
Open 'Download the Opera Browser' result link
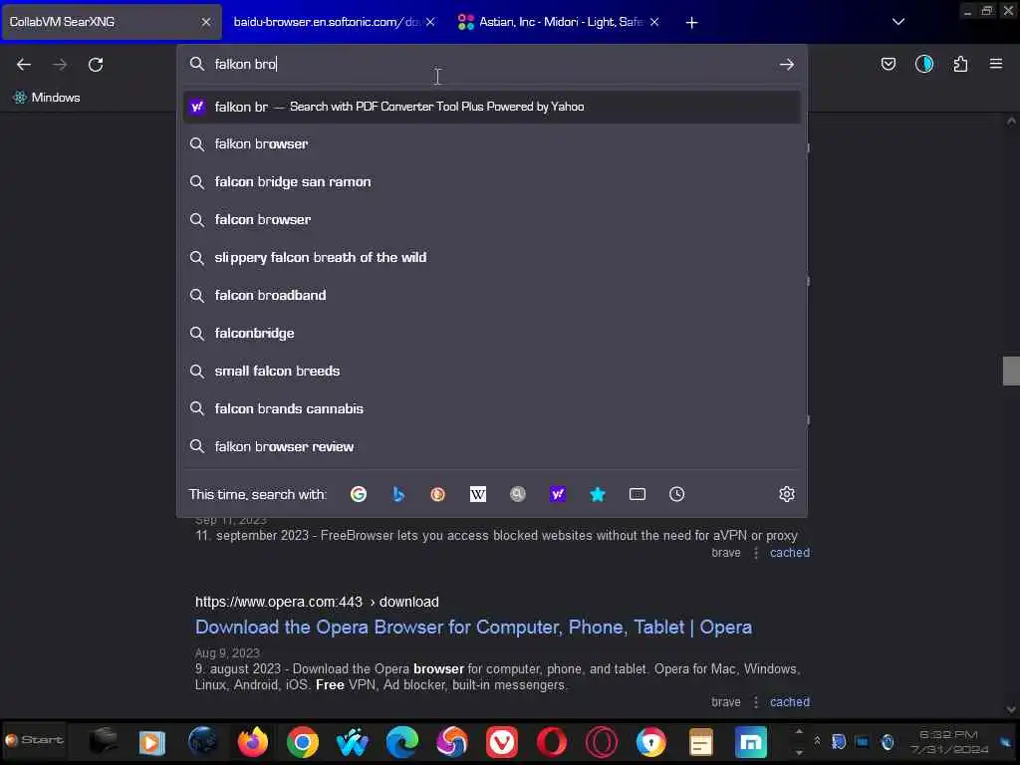point(473,628)
